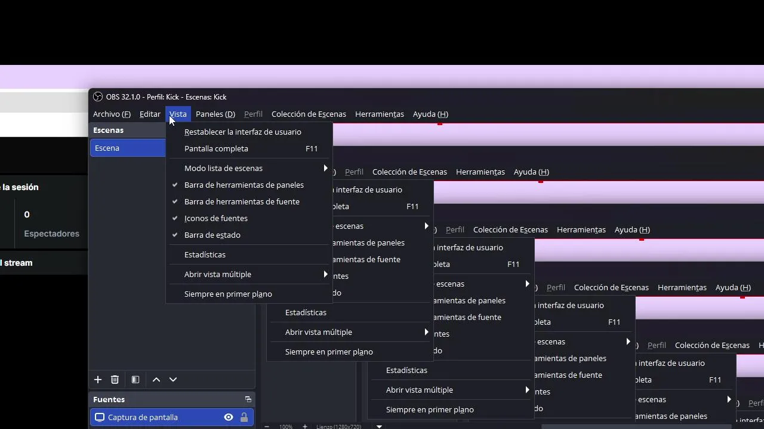764x429 pixels.
Task: Click the 0 viewer count in background window
Action: [27, 214]
